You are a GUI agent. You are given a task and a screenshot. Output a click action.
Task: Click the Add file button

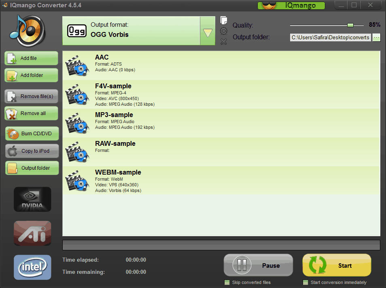pos(31,58)
